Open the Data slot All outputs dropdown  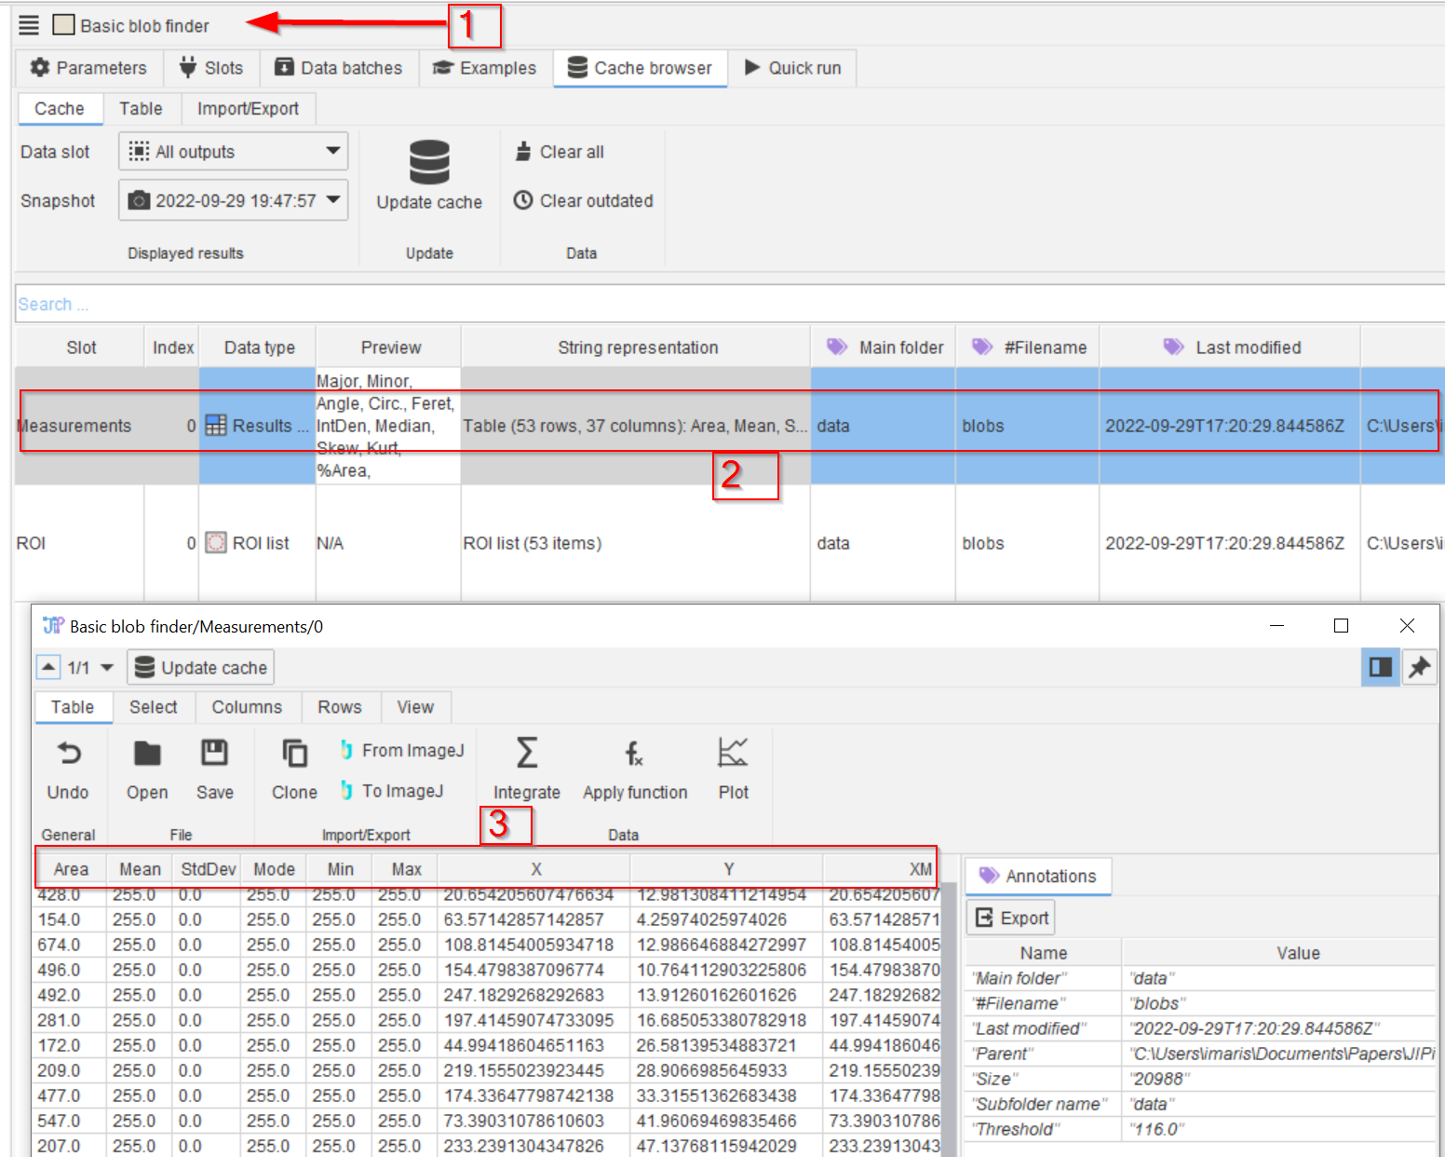click(x=233, y=151)
